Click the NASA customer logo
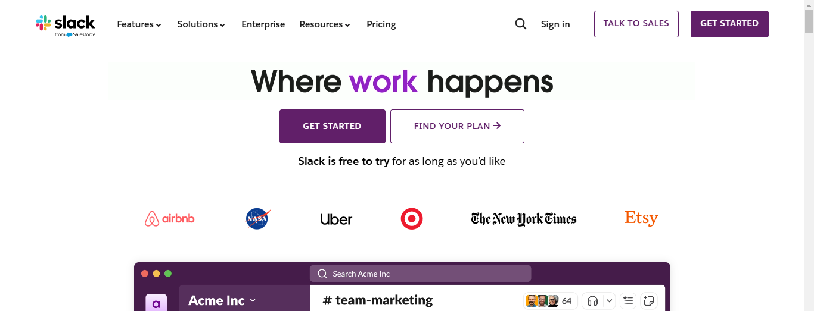The image size is (814, 311). pyautogui.click(x=258, y=219)
